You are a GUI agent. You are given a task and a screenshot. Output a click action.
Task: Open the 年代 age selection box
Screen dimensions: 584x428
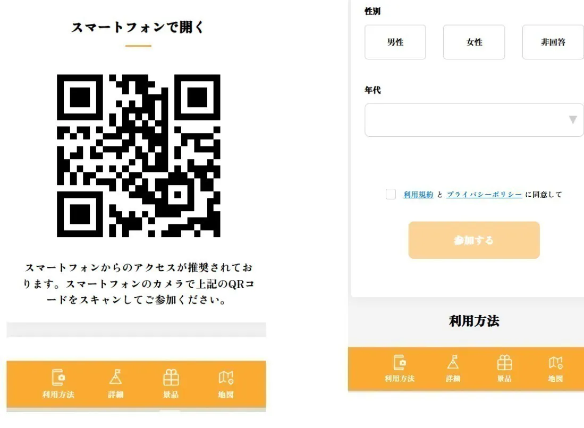(474, 120)
